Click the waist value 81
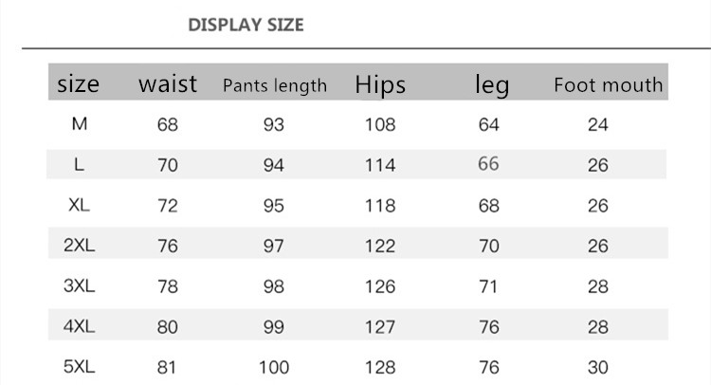The width and height of the screenshot is (711, 385). click(x=168, y=366)
